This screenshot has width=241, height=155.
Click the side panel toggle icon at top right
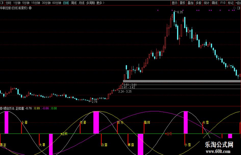239,8
